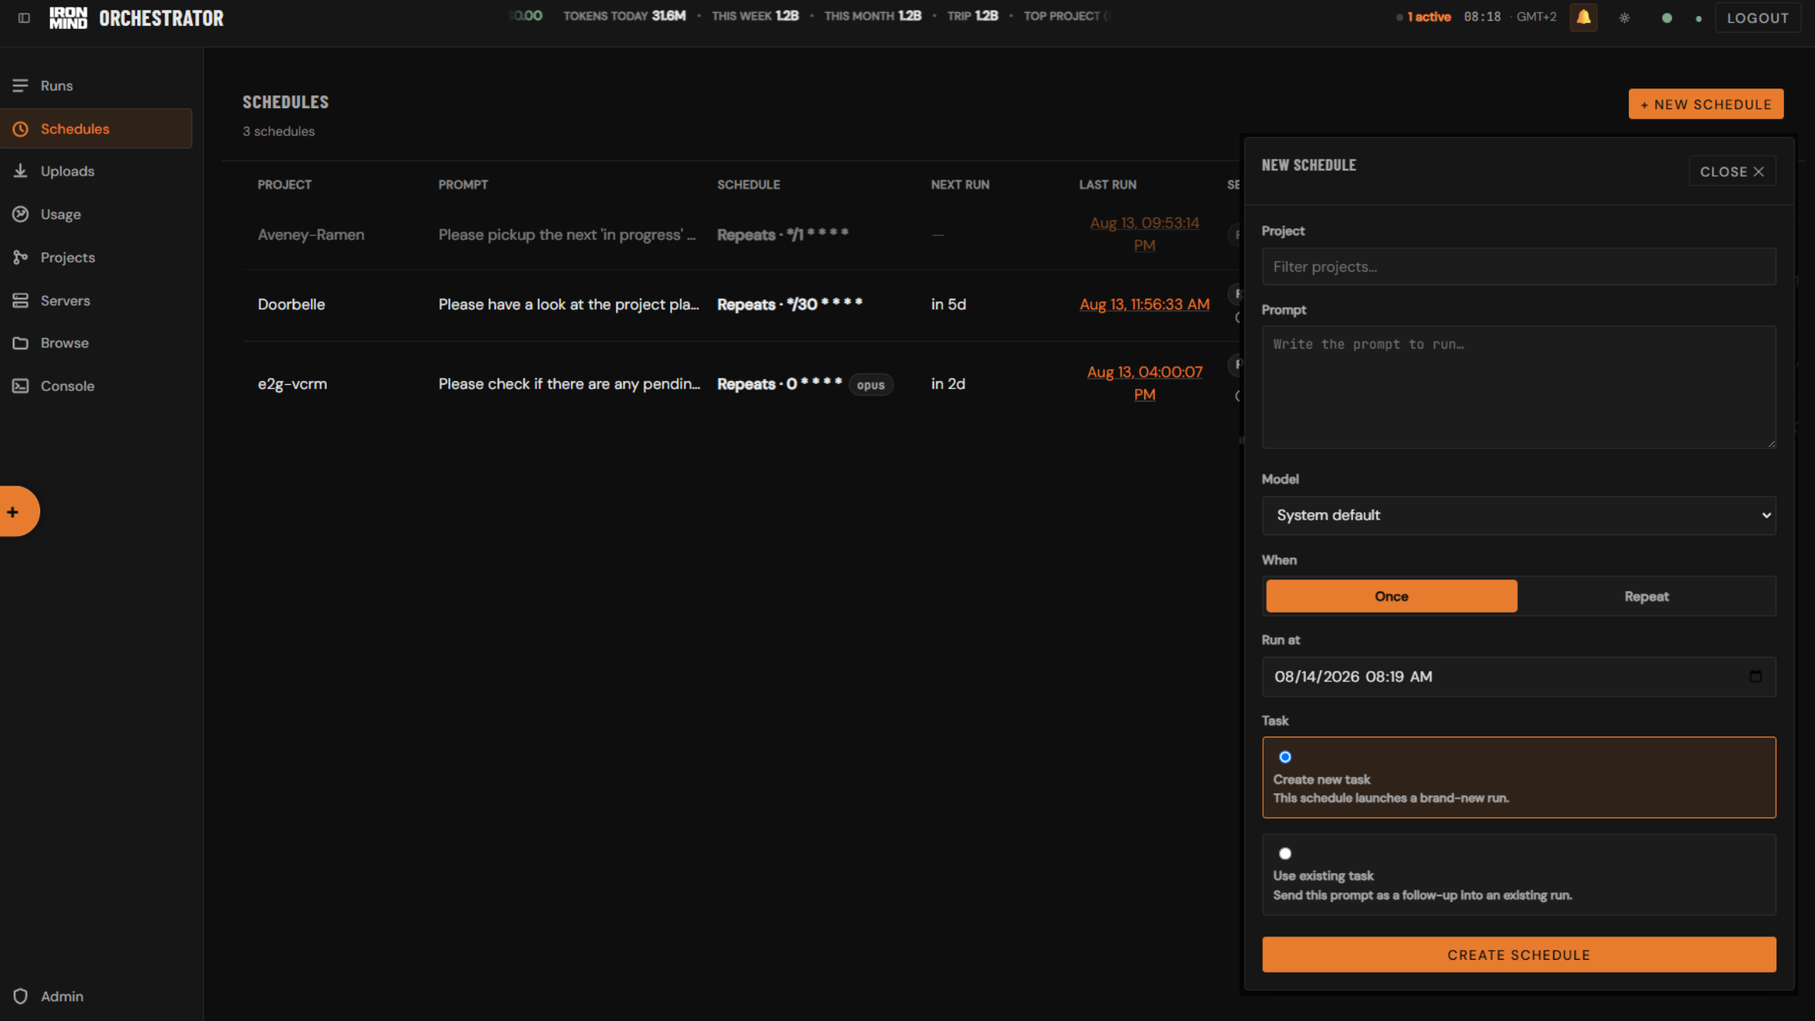Open the e2g-vcrm last run link
The image size is (1815, 1021).
pyautogui.click(x=1144, y=383)
